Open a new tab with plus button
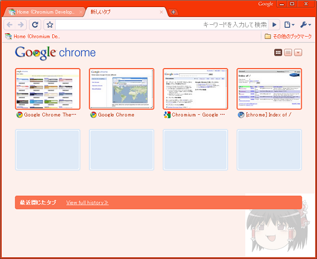The width and height of the screenshot is (317, 259). (x=173, y=12)
